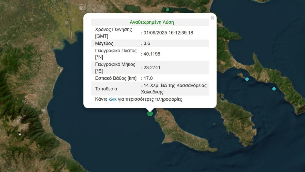Select the large green epicenter marker below popup
Screen dimensions: 305x172
point(150,113)
